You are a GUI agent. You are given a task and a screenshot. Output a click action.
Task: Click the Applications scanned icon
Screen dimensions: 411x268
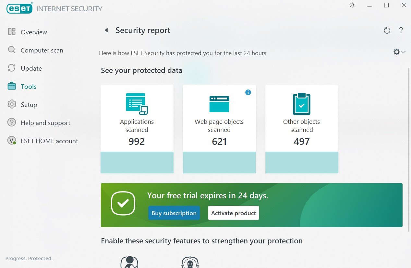pos(137,104)
